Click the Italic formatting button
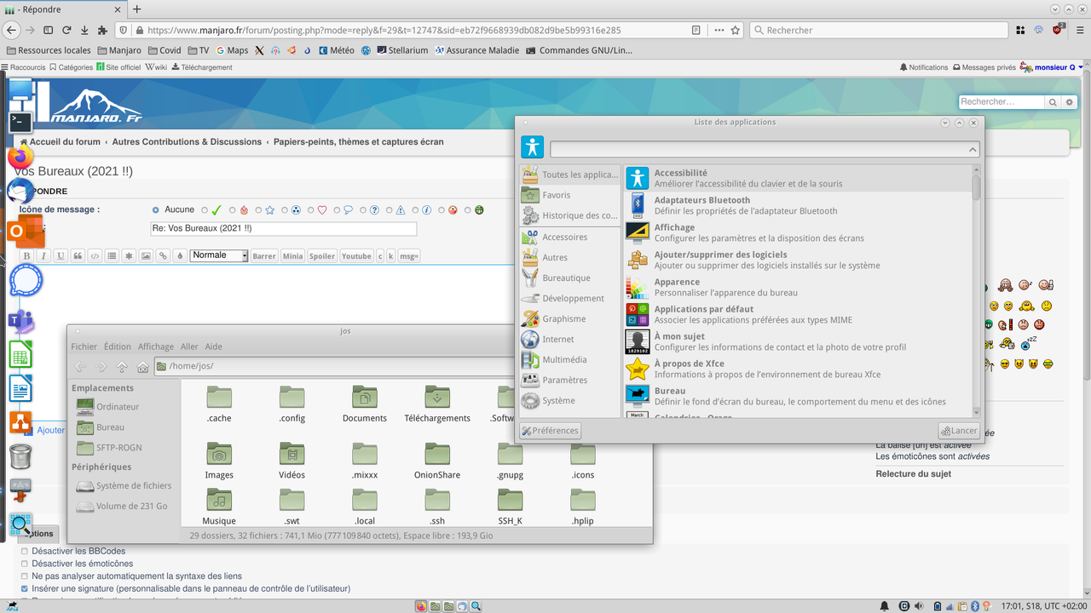The image size is (1091, 613). click(x=43, y=255)
